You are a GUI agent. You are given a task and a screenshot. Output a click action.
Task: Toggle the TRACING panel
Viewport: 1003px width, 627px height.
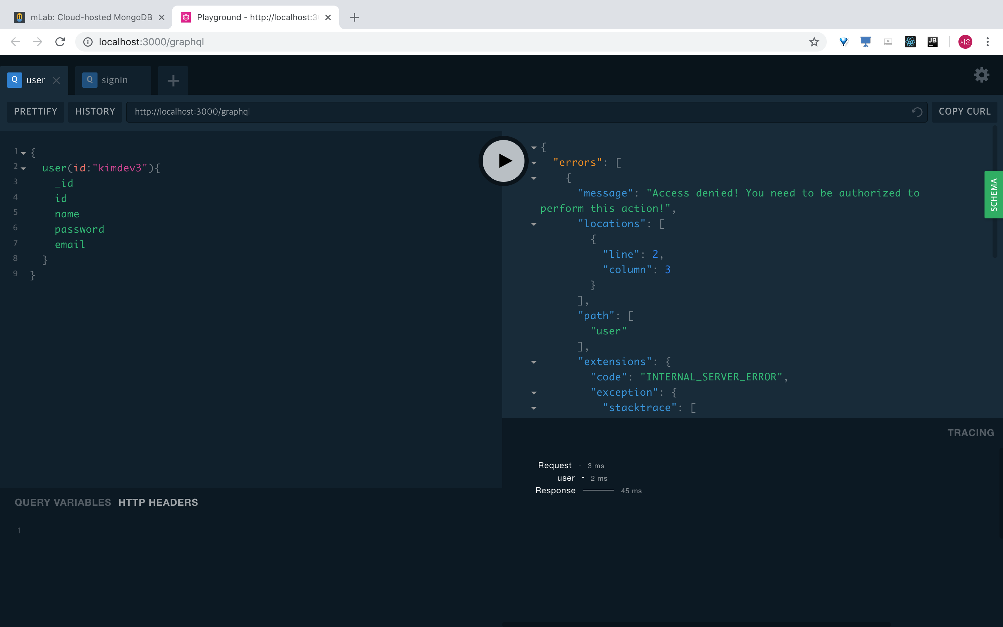tap(971, 433)
